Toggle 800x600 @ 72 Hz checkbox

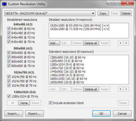9,61
